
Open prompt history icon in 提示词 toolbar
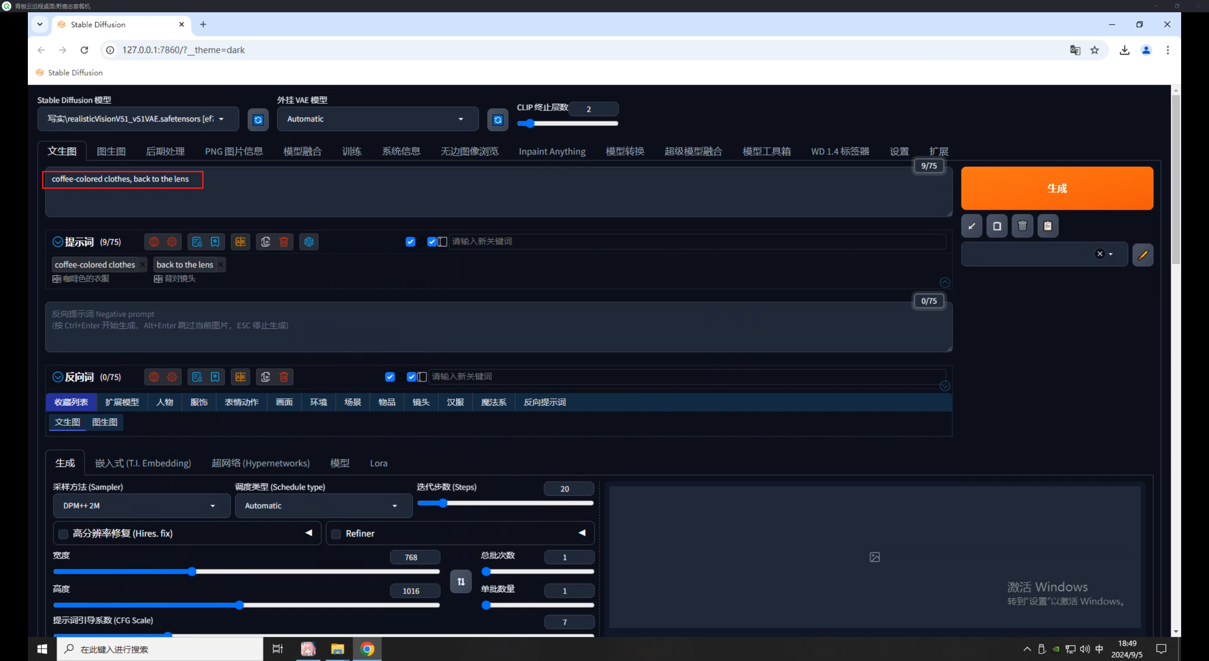(x=197, y=242)
